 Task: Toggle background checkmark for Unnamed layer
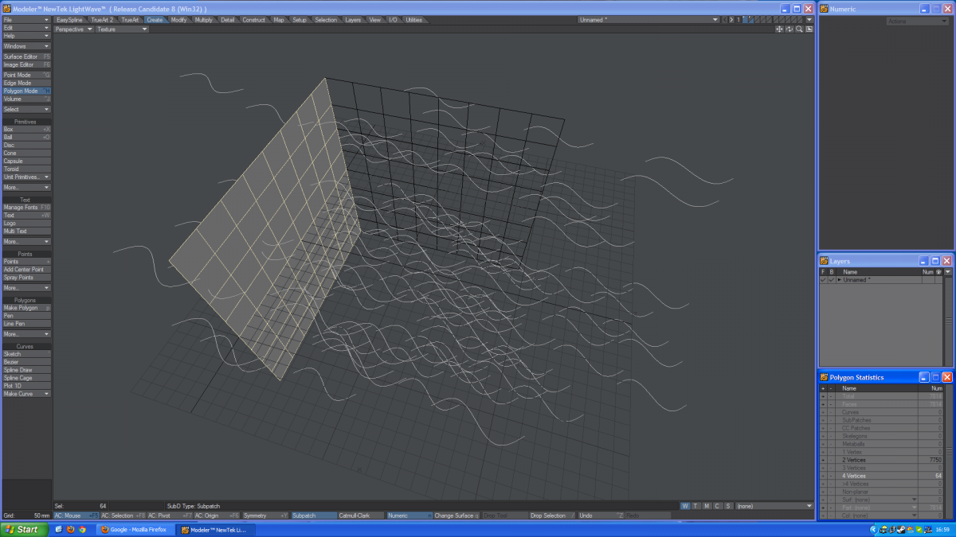832,280
